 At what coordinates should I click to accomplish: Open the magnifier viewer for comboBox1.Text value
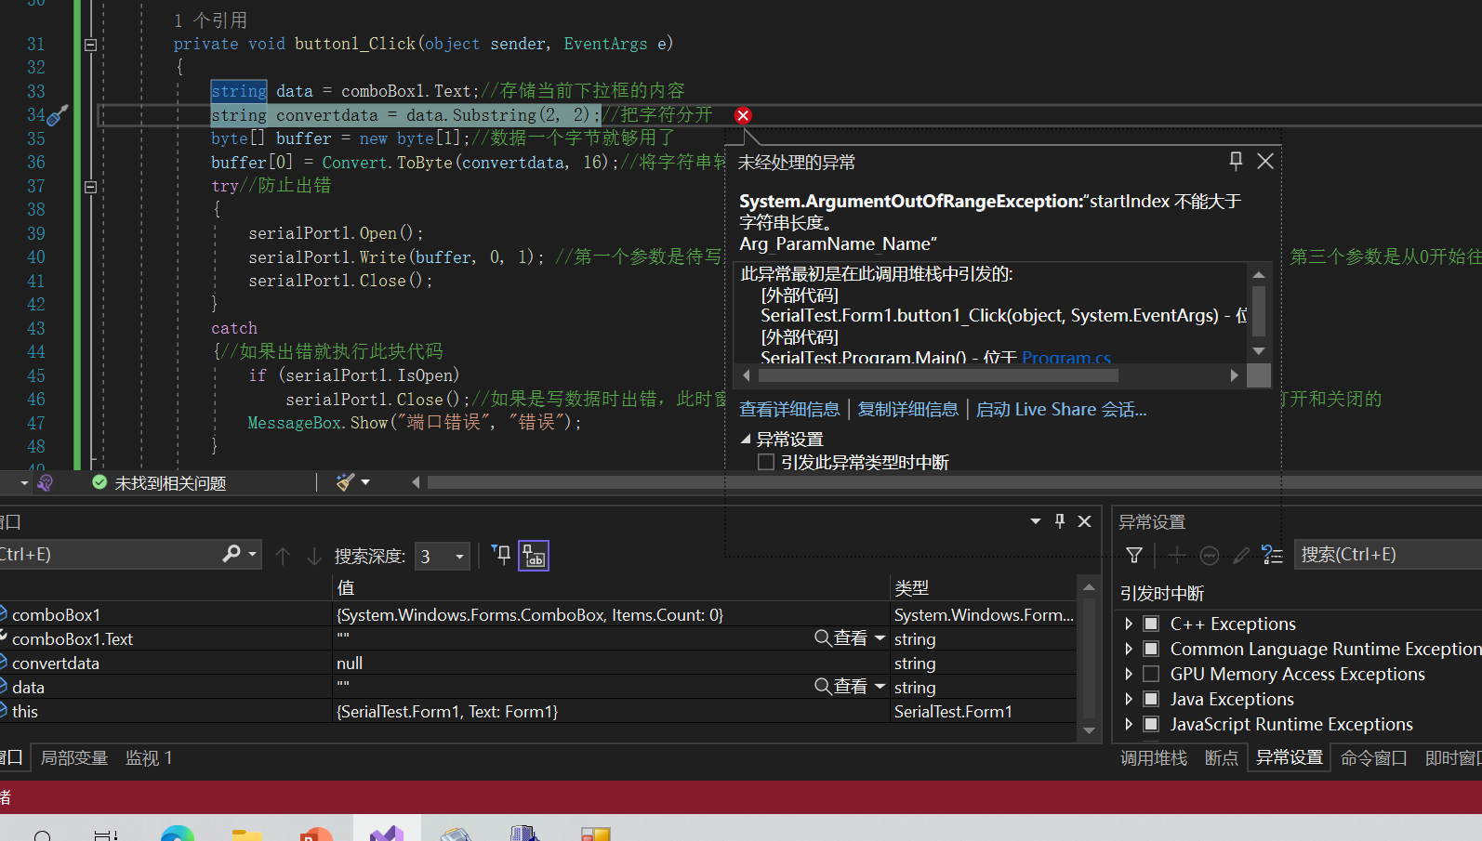[823, 637]
